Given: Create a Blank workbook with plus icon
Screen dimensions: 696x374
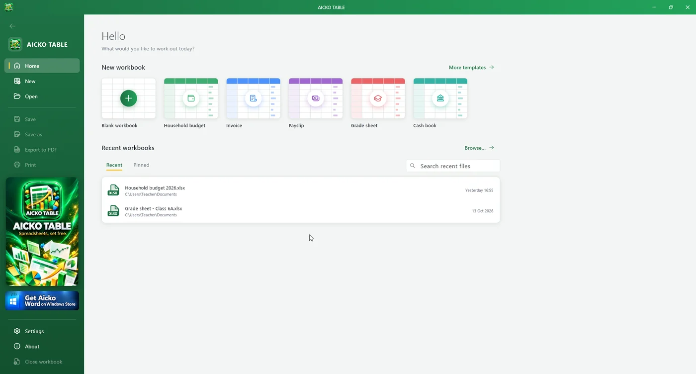Looking at the screenshot, I should click(128, 98).
